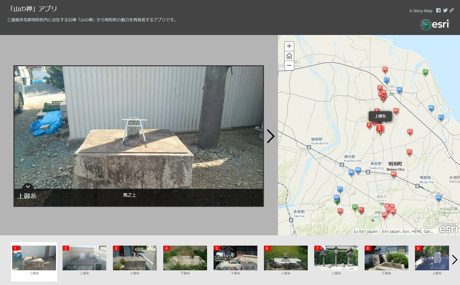Collapse the photo caption with chevron
The image size is (460, 285).
pyautogui.click(x=28, y=187)
